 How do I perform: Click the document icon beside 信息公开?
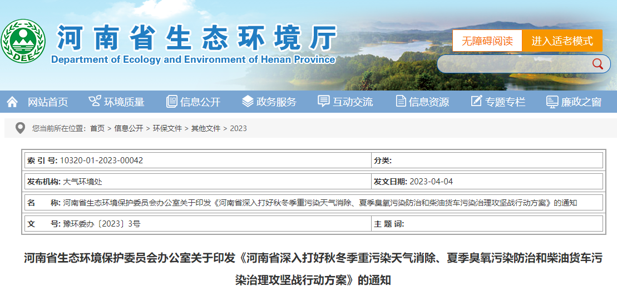pos(171,101)
